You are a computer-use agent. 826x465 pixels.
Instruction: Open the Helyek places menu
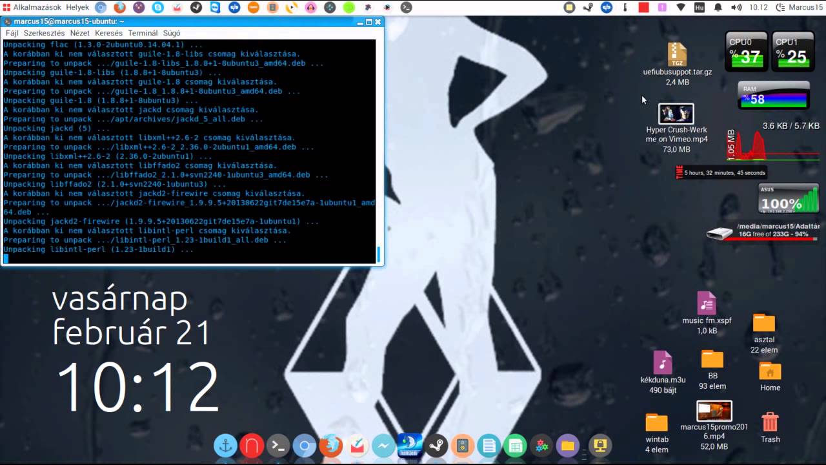tap(77, 8)
